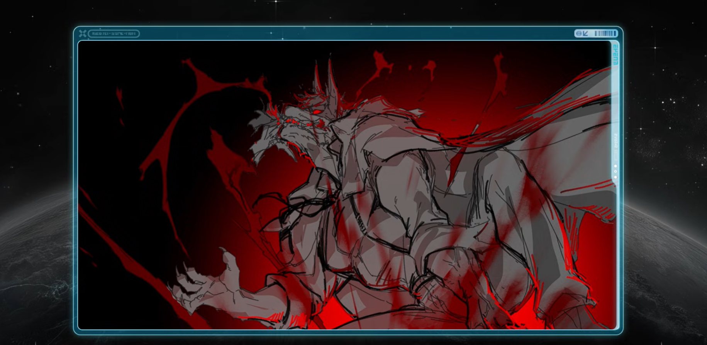Screen dimensions: 707x345
Task: Click the globe icon in the top-right pill
Action: [x=578, y=34]
